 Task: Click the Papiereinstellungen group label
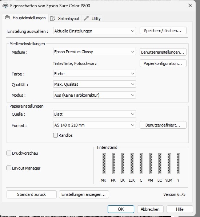click(x=26, y=106)
